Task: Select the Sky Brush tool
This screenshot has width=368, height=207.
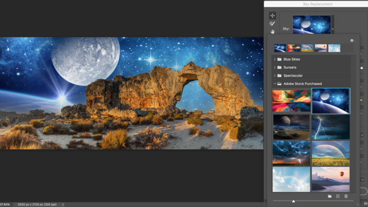Action: click(x=272, y=23)
